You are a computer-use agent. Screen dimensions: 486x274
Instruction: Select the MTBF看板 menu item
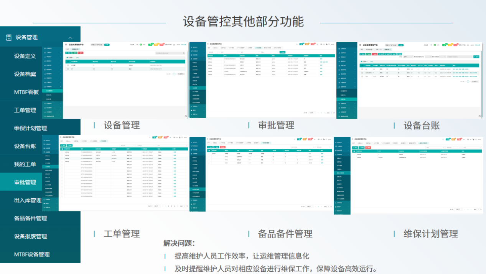click(26, 92)
